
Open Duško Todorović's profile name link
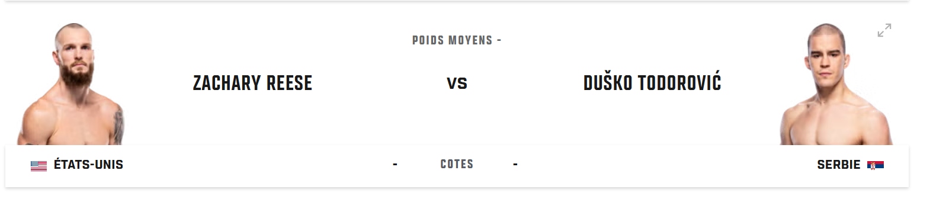pos(652,82)
